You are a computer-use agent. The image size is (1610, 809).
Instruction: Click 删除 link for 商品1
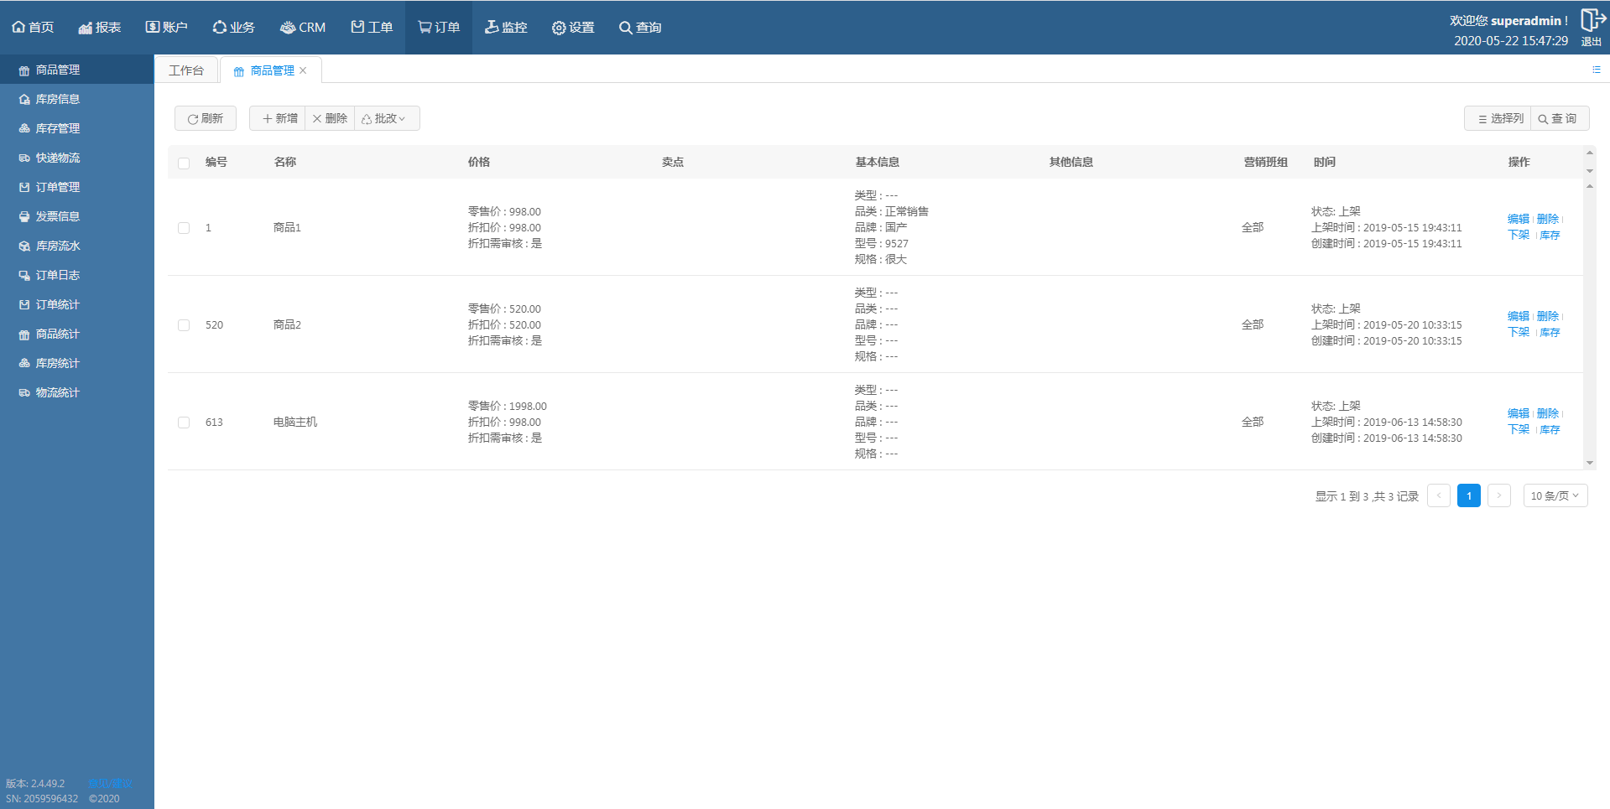point(1548,219)
